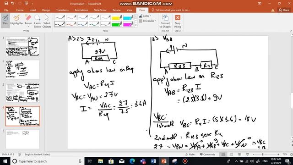Open the Animations tab
Image resolution: width=293 pixels, height=165 pixels.
pos(81,10)
